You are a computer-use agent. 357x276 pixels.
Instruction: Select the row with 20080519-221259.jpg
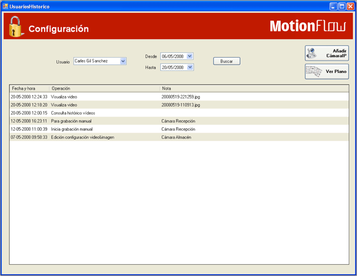point(180,97)
